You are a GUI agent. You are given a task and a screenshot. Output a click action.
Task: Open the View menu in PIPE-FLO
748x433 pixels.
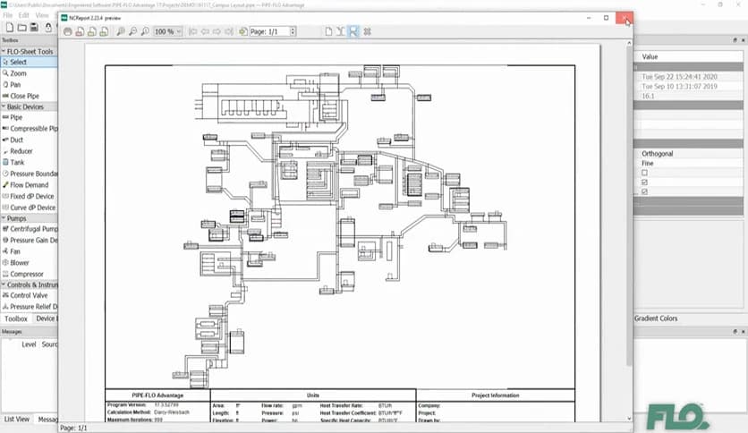click(x=42, y=15)
